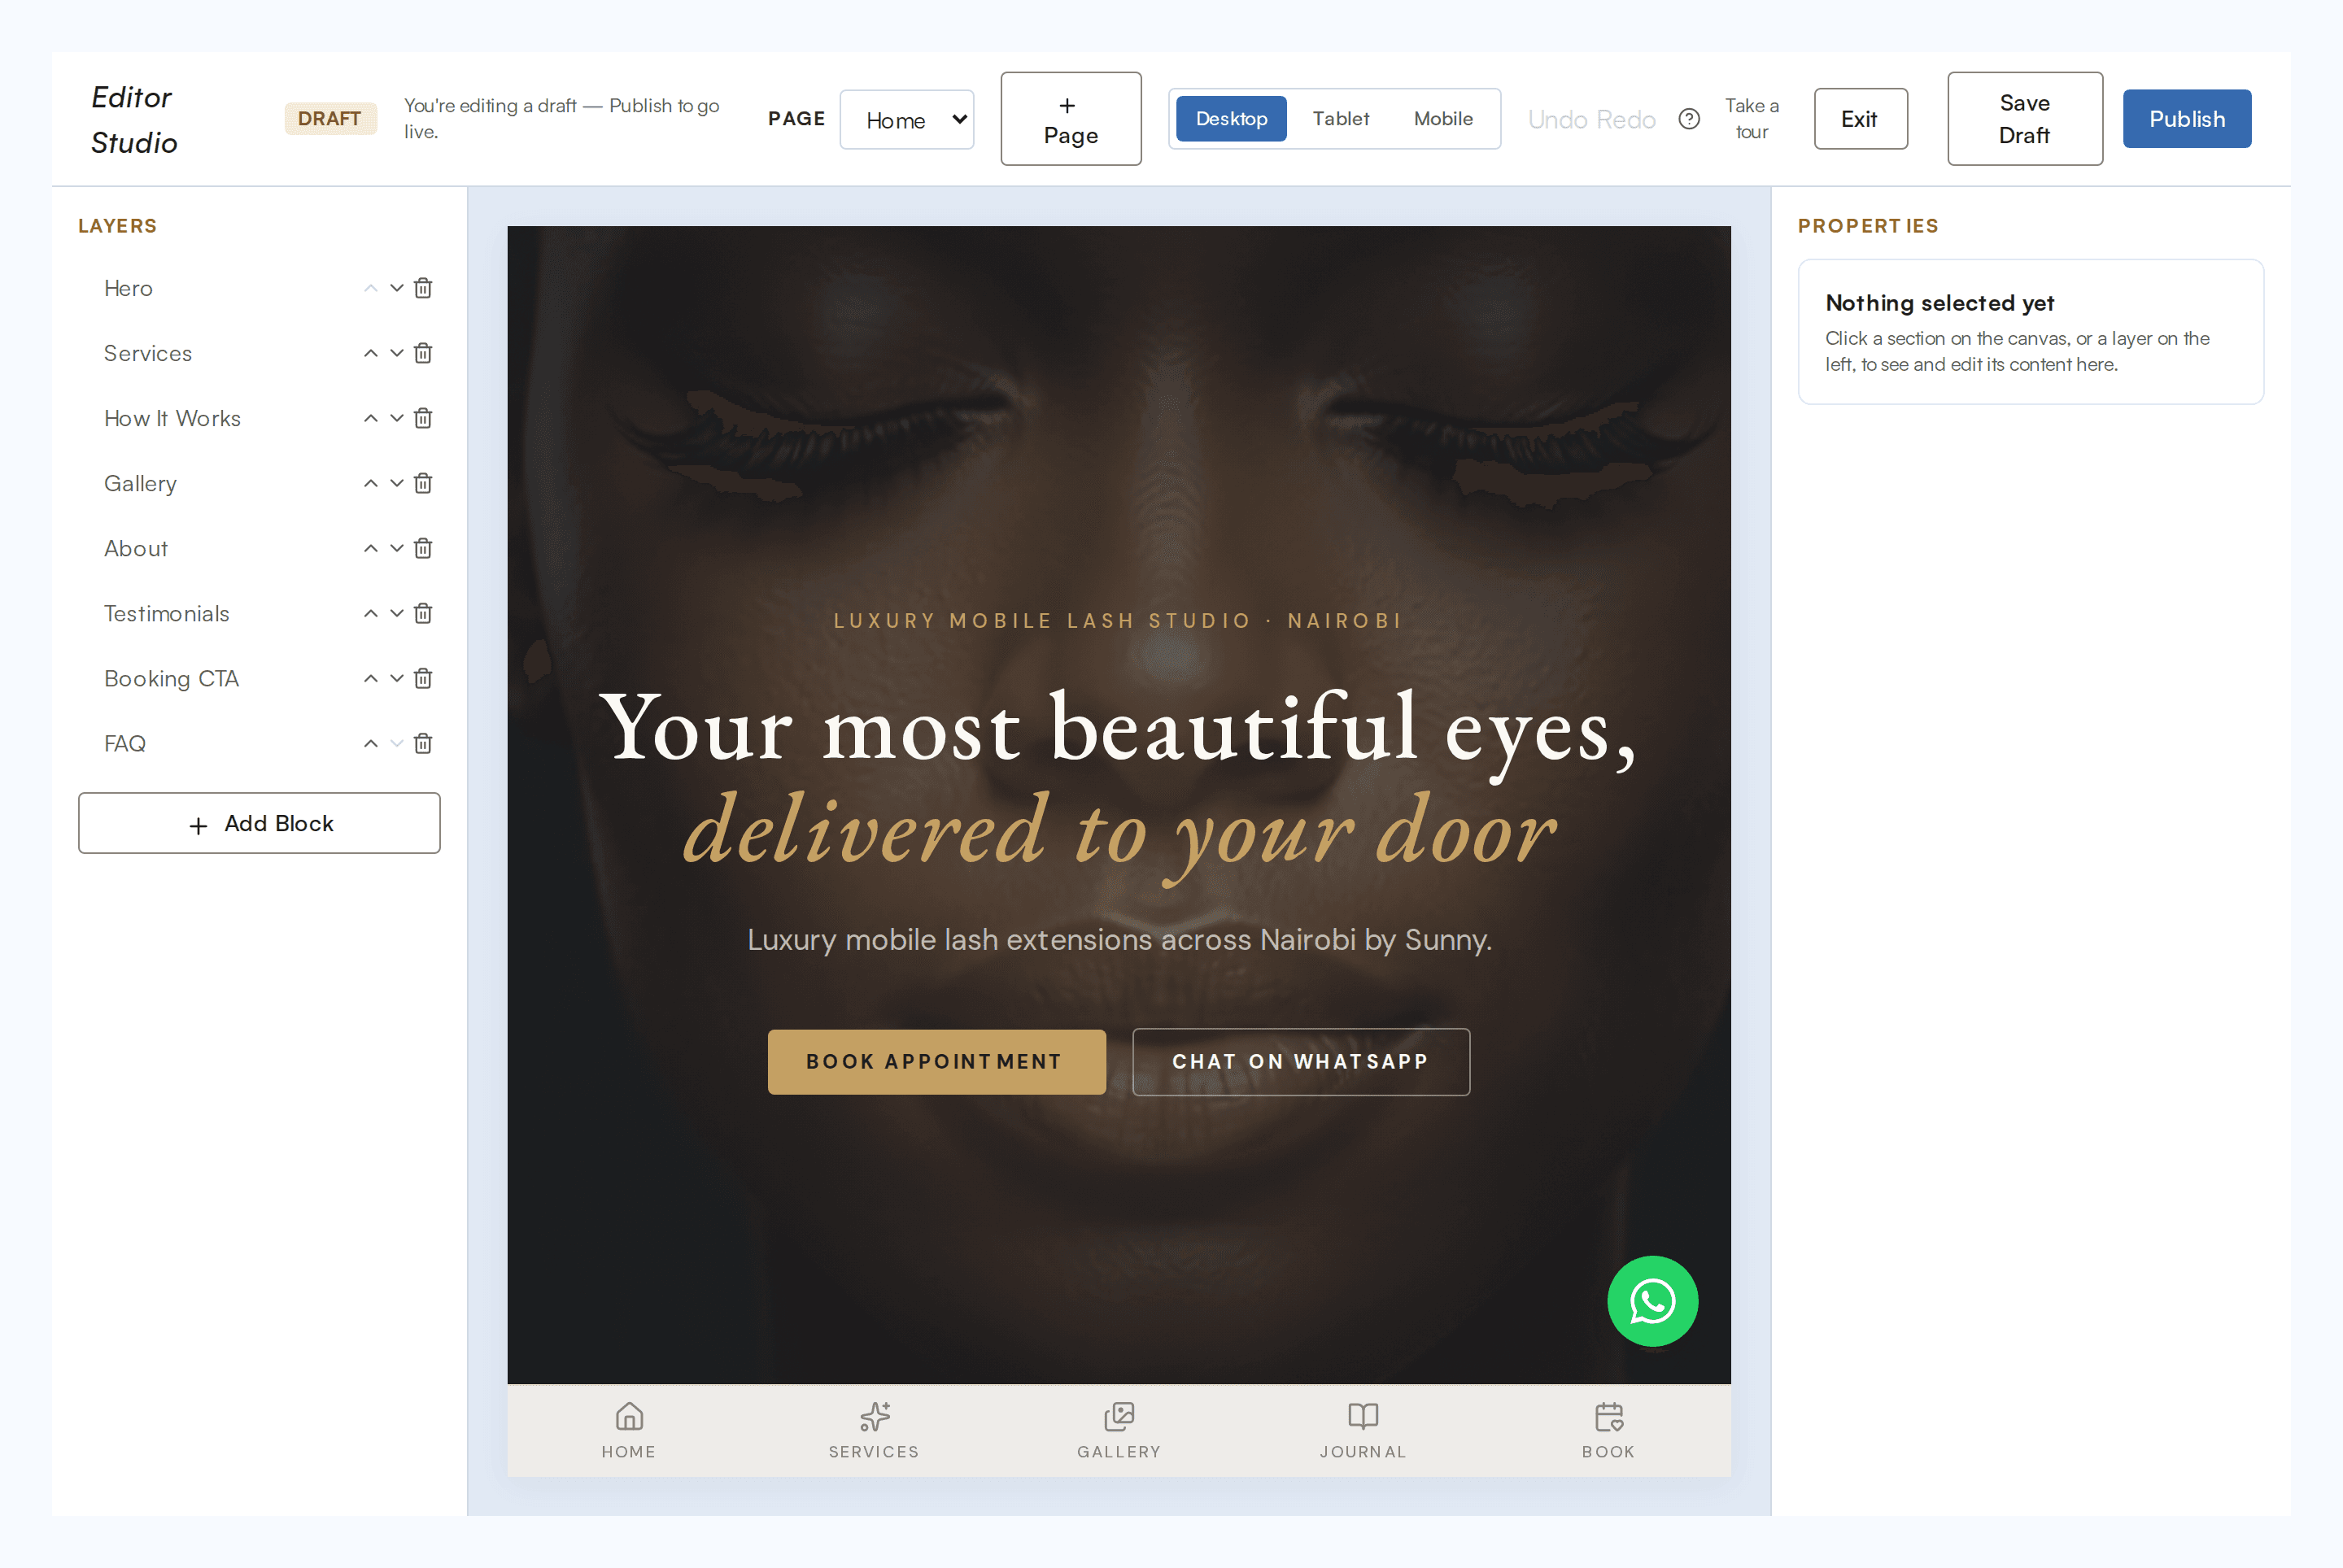The height and width of the screenshot is (1568, 2343).
Task: Delete the About layer with trash icon
Action: [423, 548]
